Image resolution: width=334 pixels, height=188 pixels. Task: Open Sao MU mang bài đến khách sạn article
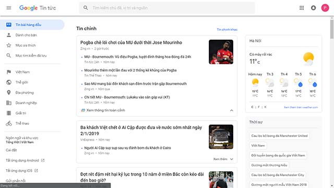tap(136, 84)
